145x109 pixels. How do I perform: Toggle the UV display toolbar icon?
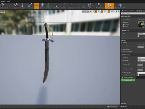click(x=89, y=6)
